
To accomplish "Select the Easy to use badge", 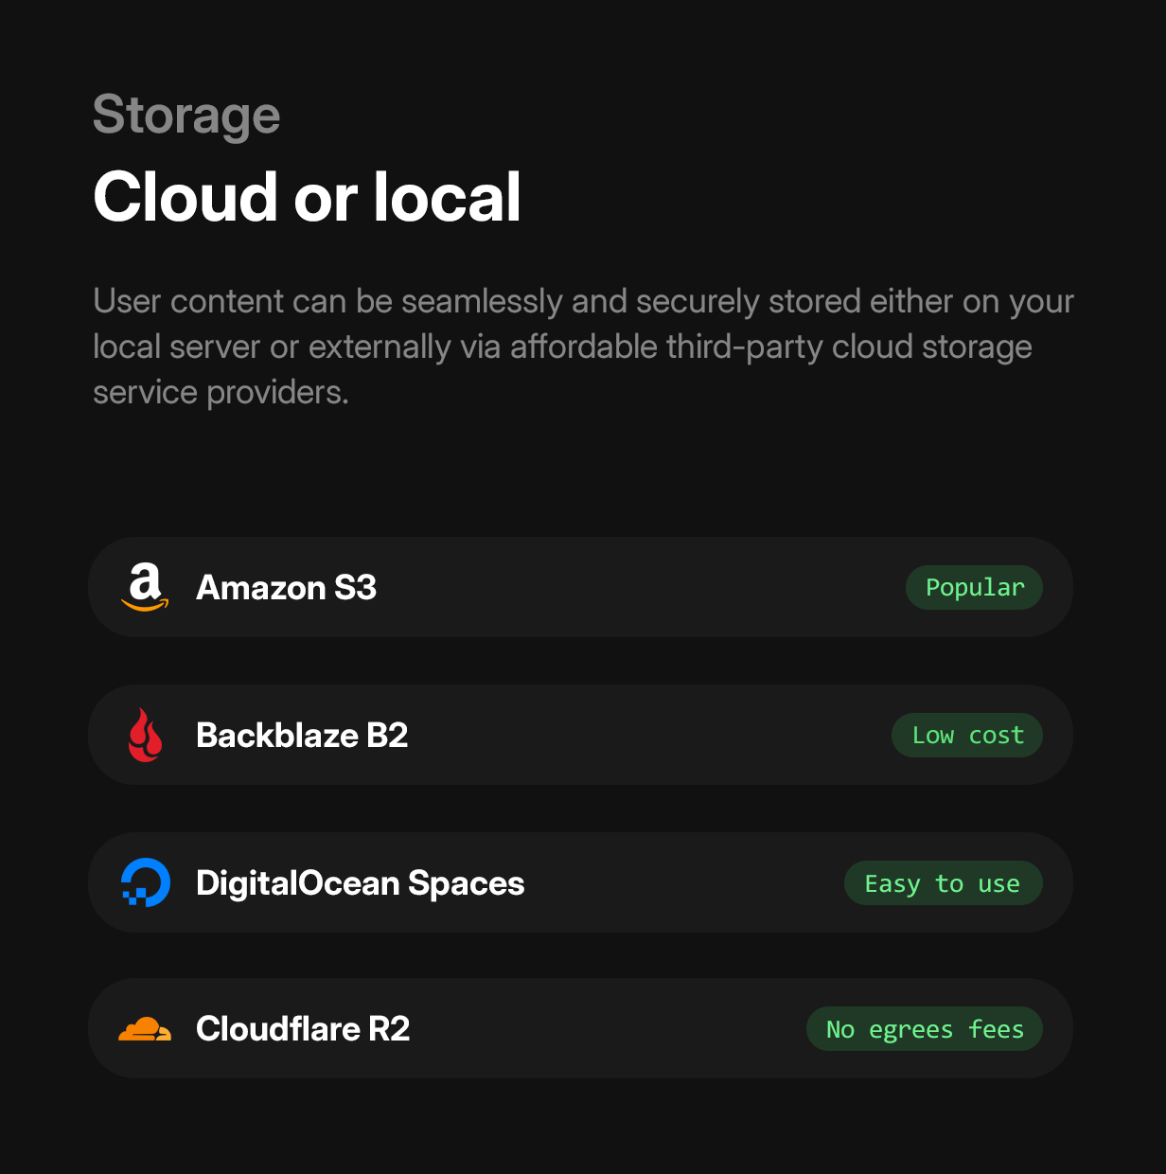I will point(943,882).
